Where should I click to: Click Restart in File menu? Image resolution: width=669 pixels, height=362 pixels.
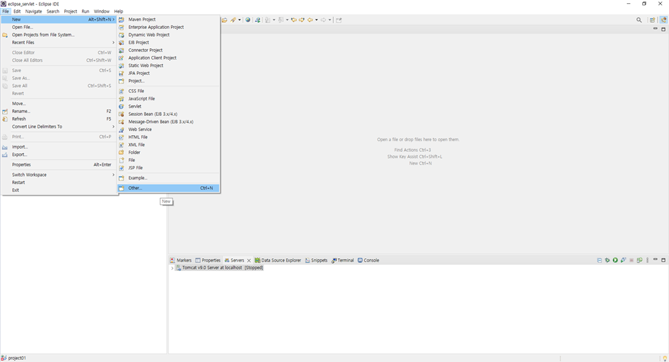click(x=59, y=182)
